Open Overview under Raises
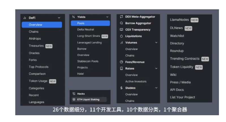This screenshot has width=226, height=122. (x=132, y=75)
